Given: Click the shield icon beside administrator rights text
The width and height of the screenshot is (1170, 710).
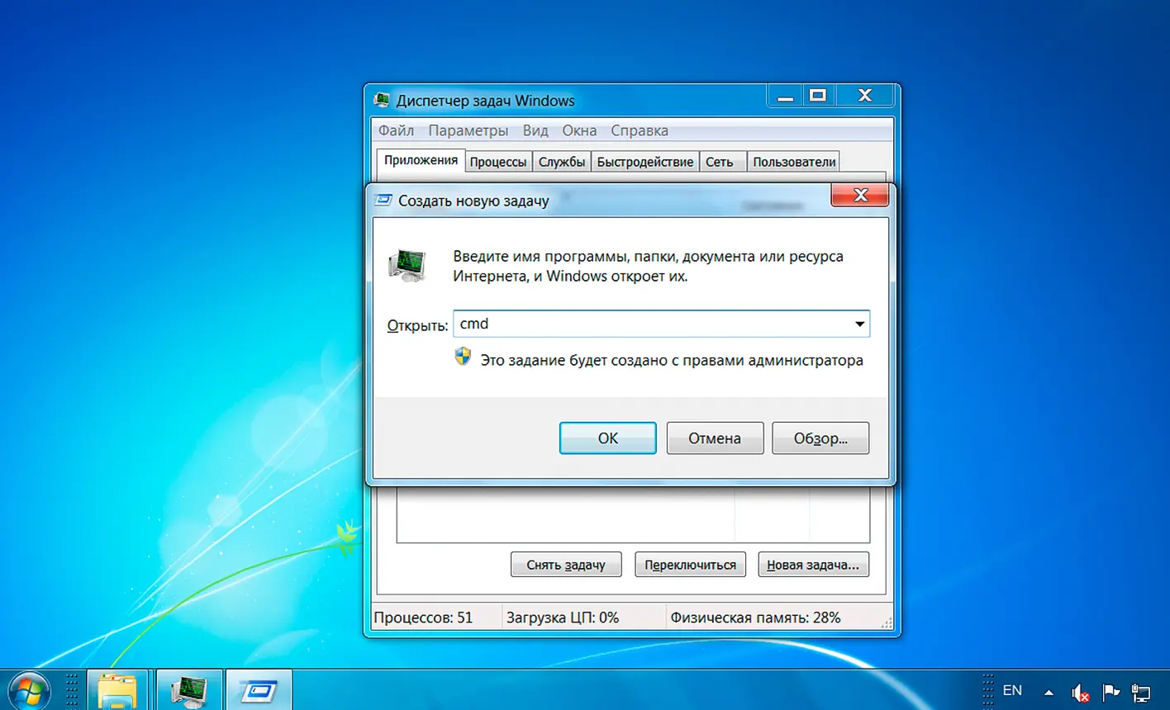Looking at the screenshot, I should [x=463, y=357].
